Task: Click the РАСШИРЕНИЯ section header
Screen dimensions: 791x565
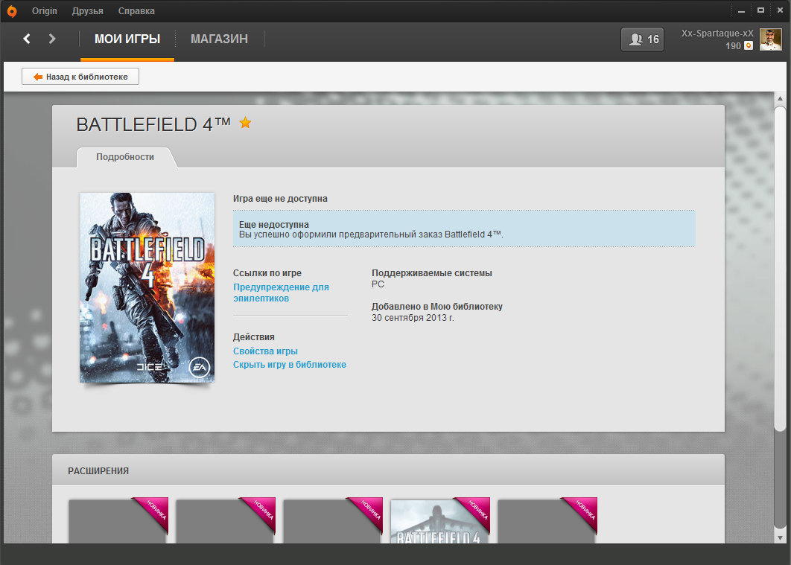Action: click(98, 471)
